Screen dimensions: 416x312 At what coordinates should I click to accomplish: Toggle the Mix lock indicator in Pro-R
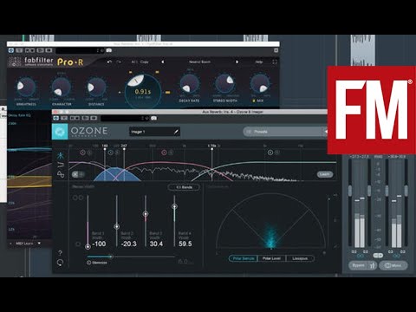254,101
